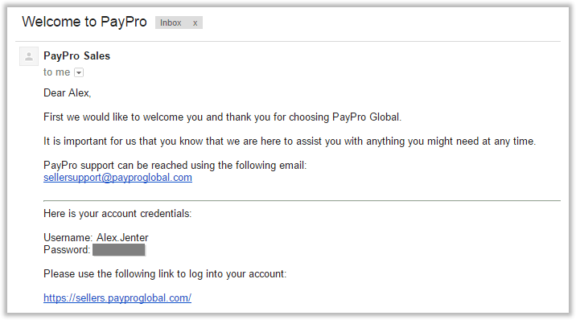576x320 pixels.
Task: Open the https://sellers.payproglobal.com/ login link
Action: (117, 298)
